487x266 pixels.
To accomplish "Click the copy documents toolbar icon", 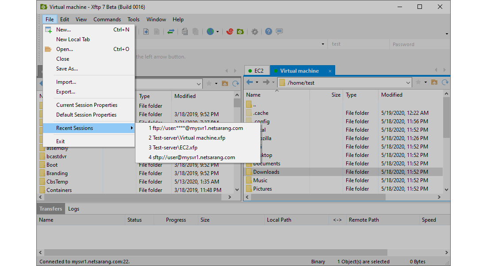I will 185,31.
